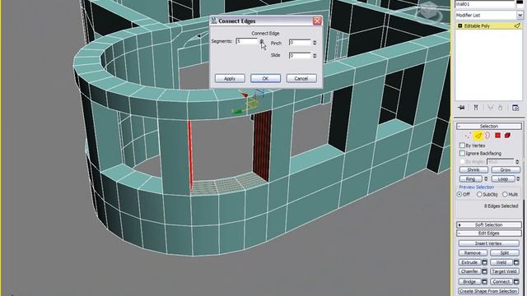Click Make Unique icon in modifier stack
This screenshot has height=296, width=527.
click(491, 108)
